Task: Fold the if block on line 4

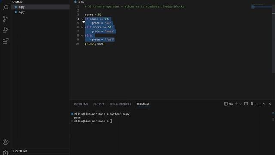Action: click(82, 19)
